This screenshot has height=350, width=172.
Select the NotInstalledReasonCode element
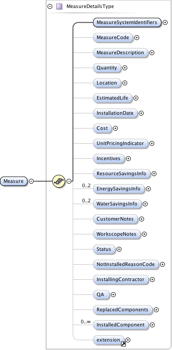[x=126, y=264]
